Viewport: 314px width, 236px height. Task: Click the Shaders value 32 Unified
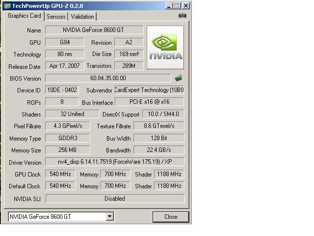click(72, 114)
